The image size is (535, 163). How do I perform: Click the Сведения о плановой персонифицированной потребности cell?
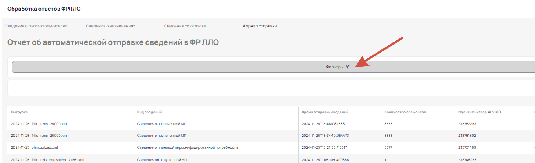tap(187, 147)
